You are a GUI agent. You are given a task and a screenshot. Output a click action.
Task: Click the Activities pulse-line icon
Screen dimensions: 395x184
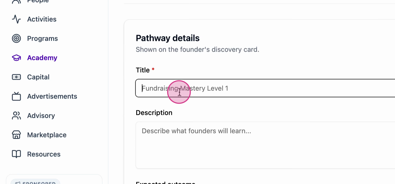point(16,19)
